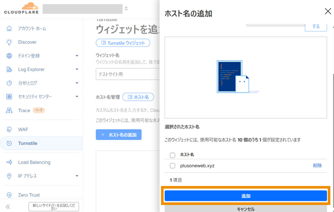334x212 pixels.
Task: Click the Trace network icon
Action: point(9,110)
